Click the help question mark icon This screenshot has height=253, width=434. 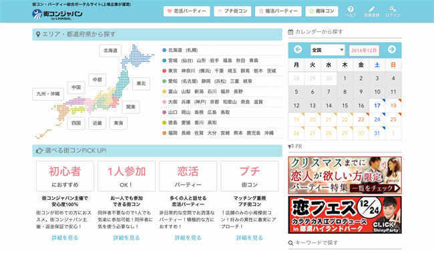point(351,9)
